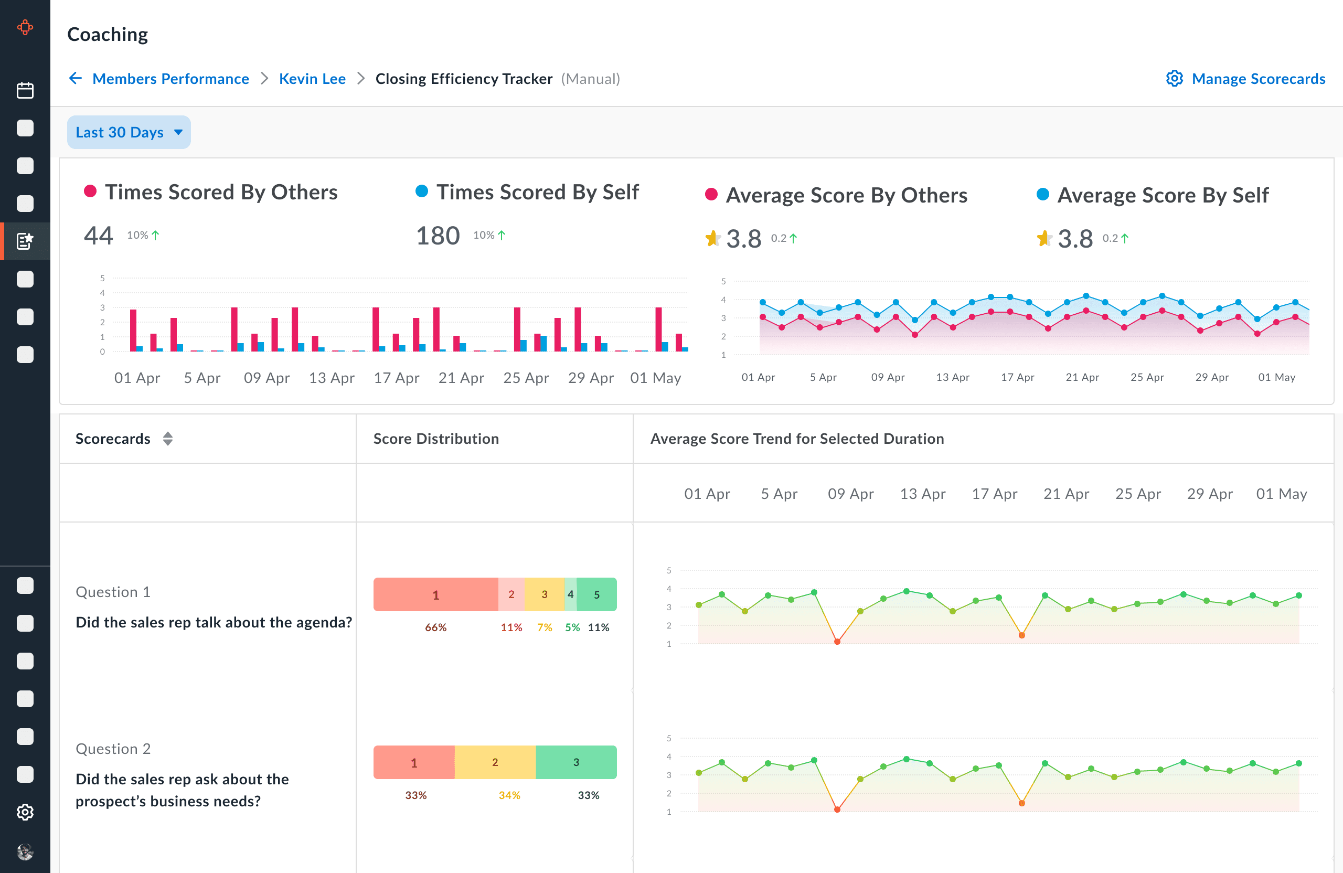The width and height of the screenshot is (1343, 873).
Task: Toggle the Times Scored By Self legend dot
Action: (x=421, y=191)
